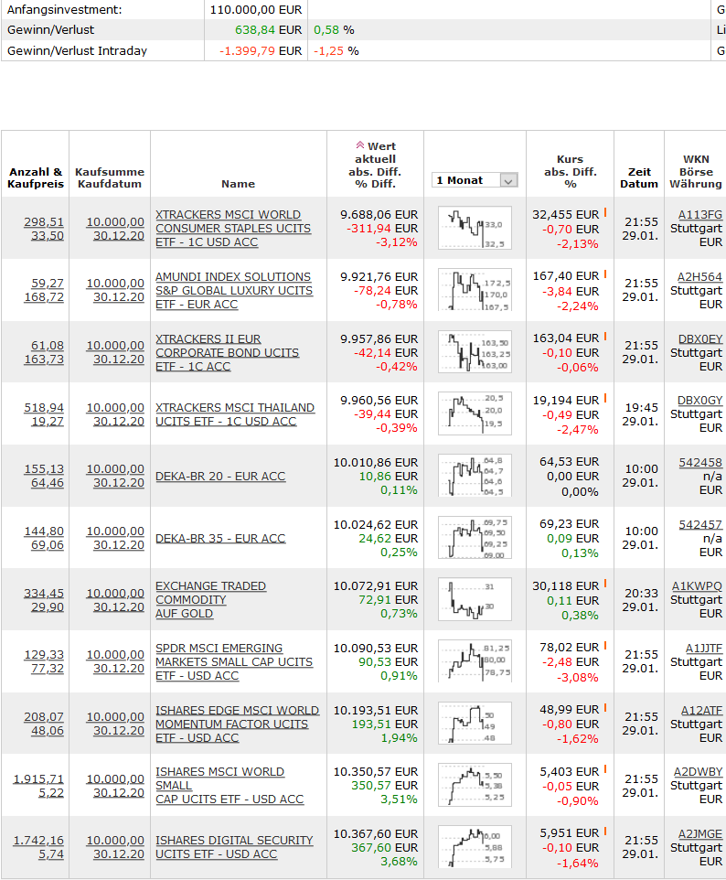Viewport: 726px width, 880px height.
Task: Open XTRACKERS II EUR CORPORATE BOND link
Action: [x=228, y=353]
